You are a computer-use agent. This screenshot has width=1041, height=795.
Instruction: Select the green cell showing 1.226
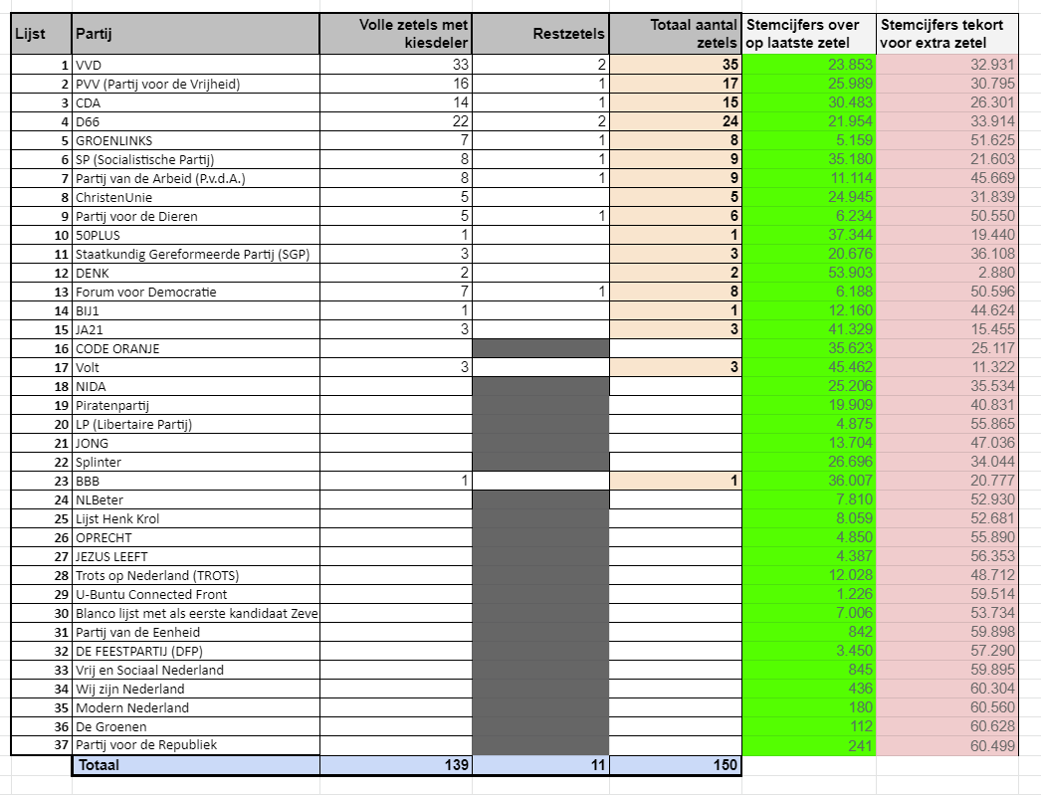pyautogui.click(x=809, y=594)
